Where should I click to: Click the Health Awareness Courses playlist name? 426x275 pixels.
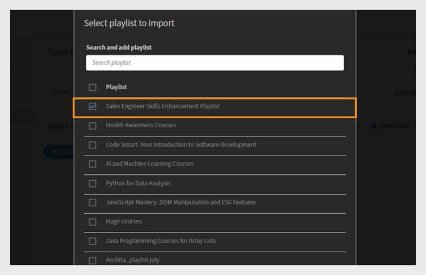[141, 125]
